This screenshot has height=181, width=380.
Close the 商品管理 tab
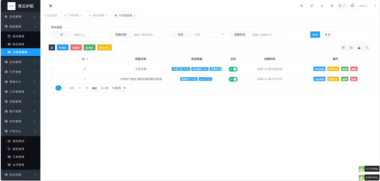[107, 16]
